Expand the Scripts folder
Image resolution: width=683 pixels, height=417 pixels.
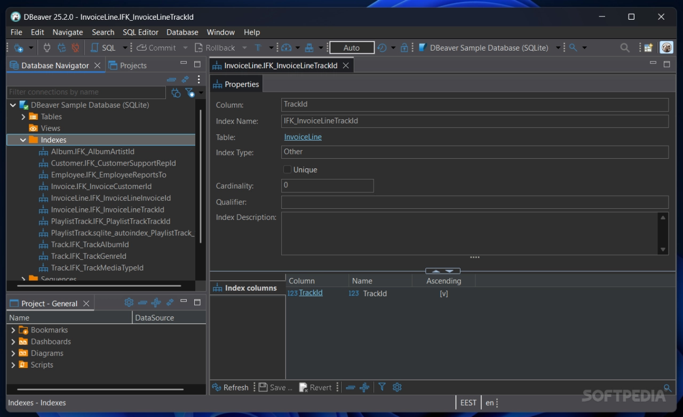(x=13, y=365)
